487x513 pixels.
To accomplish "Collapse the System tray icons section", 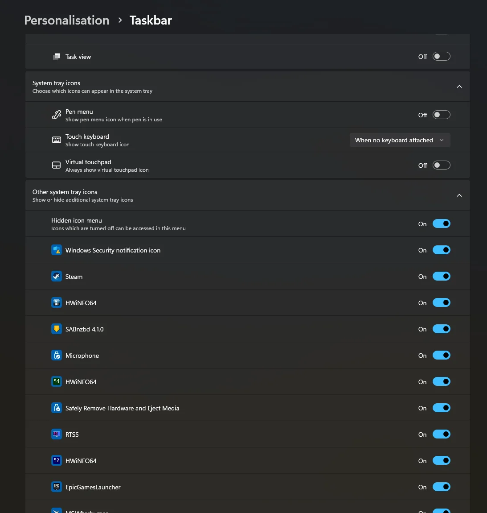I will pyautogui.click(x=459, y=87).
